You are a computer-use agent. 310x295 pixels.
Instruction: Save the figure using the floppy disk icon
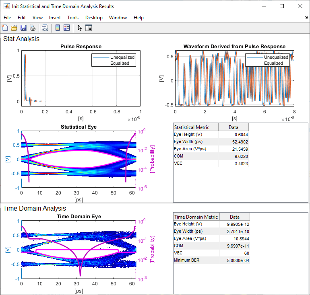tap(23, 28)
